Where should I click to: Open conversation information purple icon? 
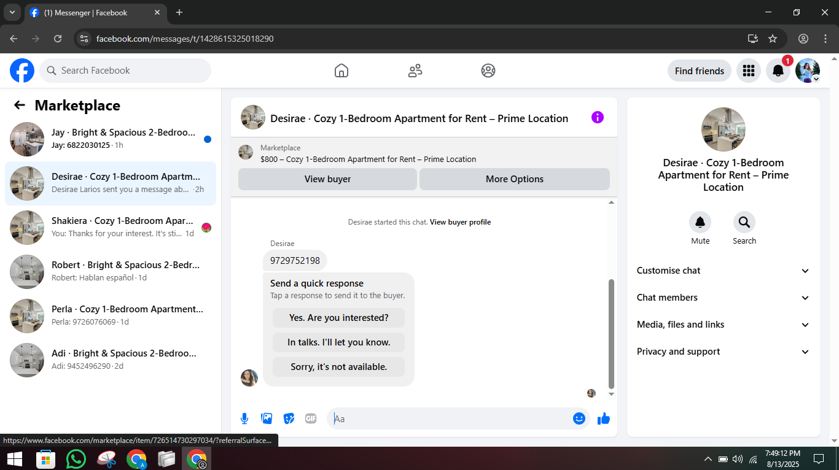click(598, 117)
